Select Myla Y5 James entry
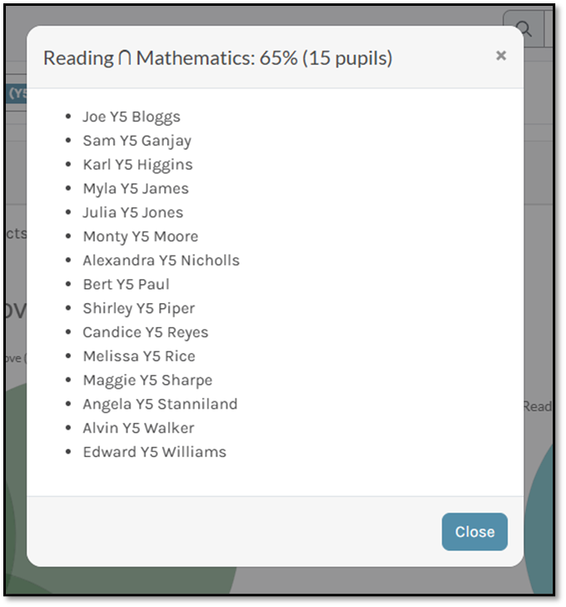 pos(136,189)
